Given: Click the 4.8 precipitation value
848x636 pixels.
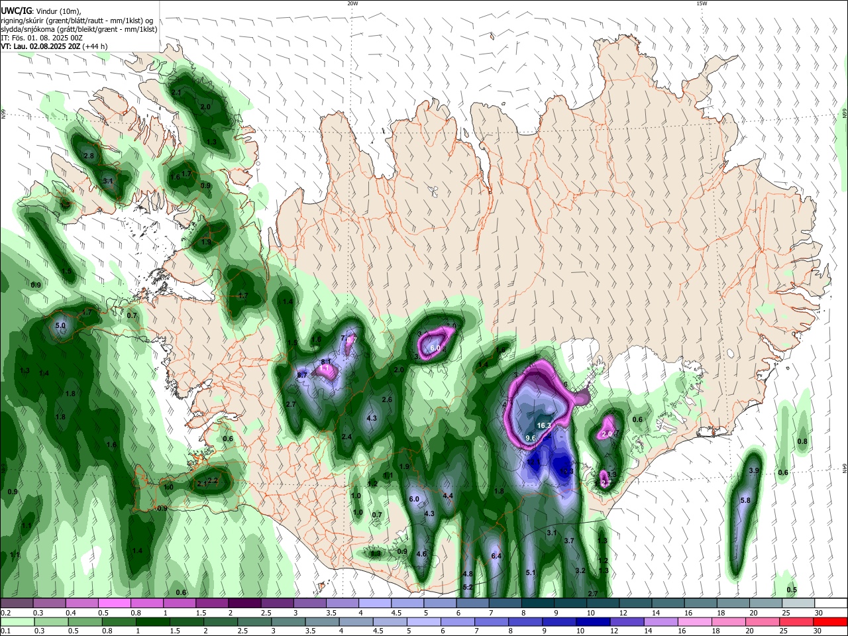Looking at the screenshot, I should 468,574.
